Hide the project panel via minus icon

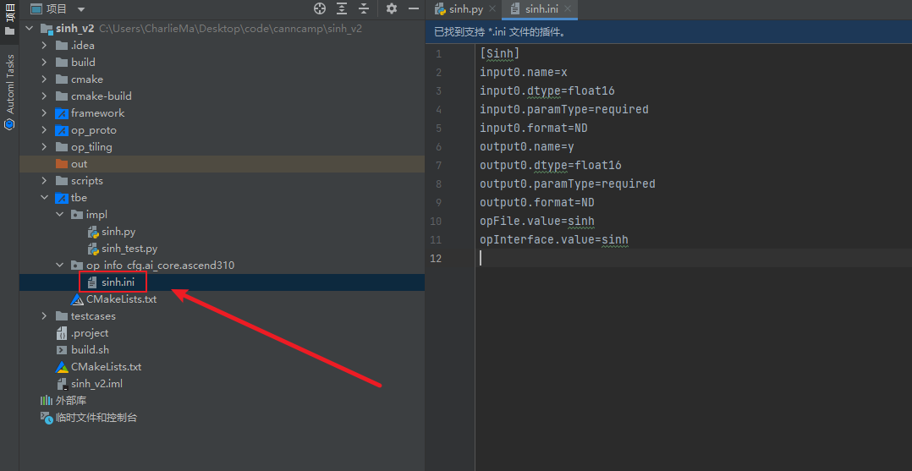[414, 8]
